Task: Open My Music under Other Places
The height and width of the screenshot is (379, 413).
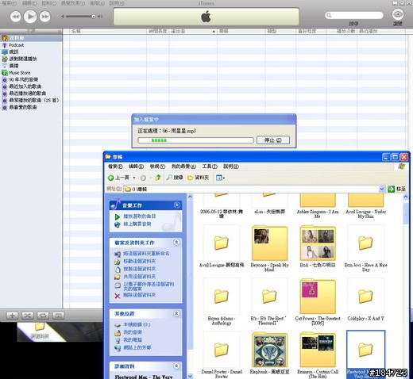Action: click(x=129, y=332)
